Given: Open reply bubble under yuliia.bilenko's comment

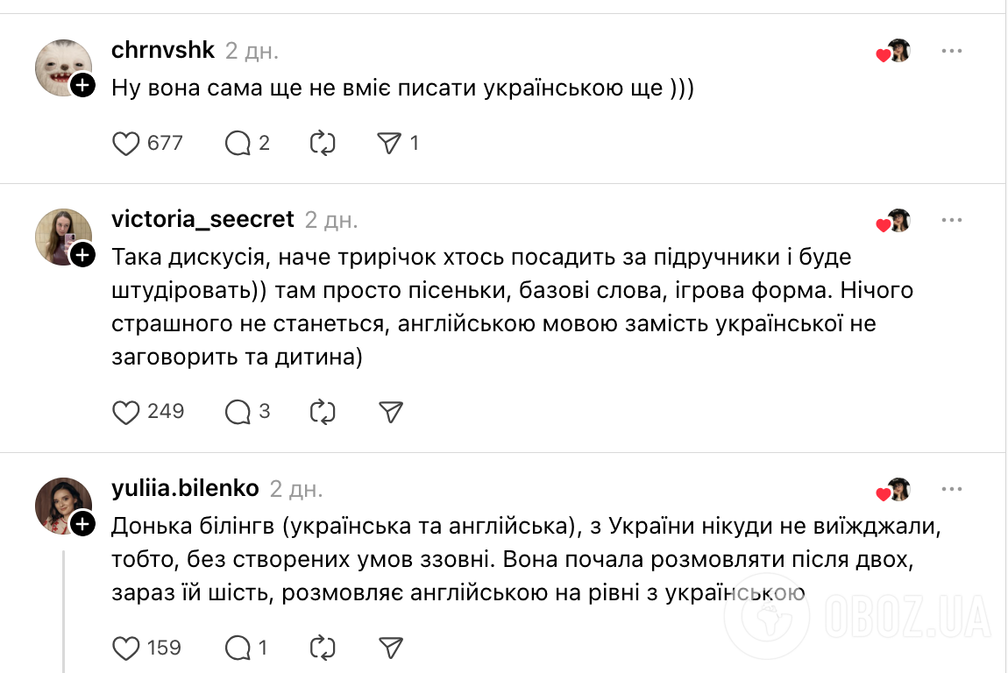Looking at the screenshot, I should tap(238, 648).
